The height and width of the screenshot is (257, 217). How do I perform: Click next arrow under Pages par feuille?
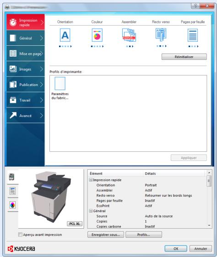[198, 46]
